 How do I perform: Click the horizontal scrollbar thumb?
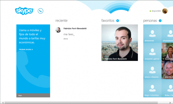[81, 103]
